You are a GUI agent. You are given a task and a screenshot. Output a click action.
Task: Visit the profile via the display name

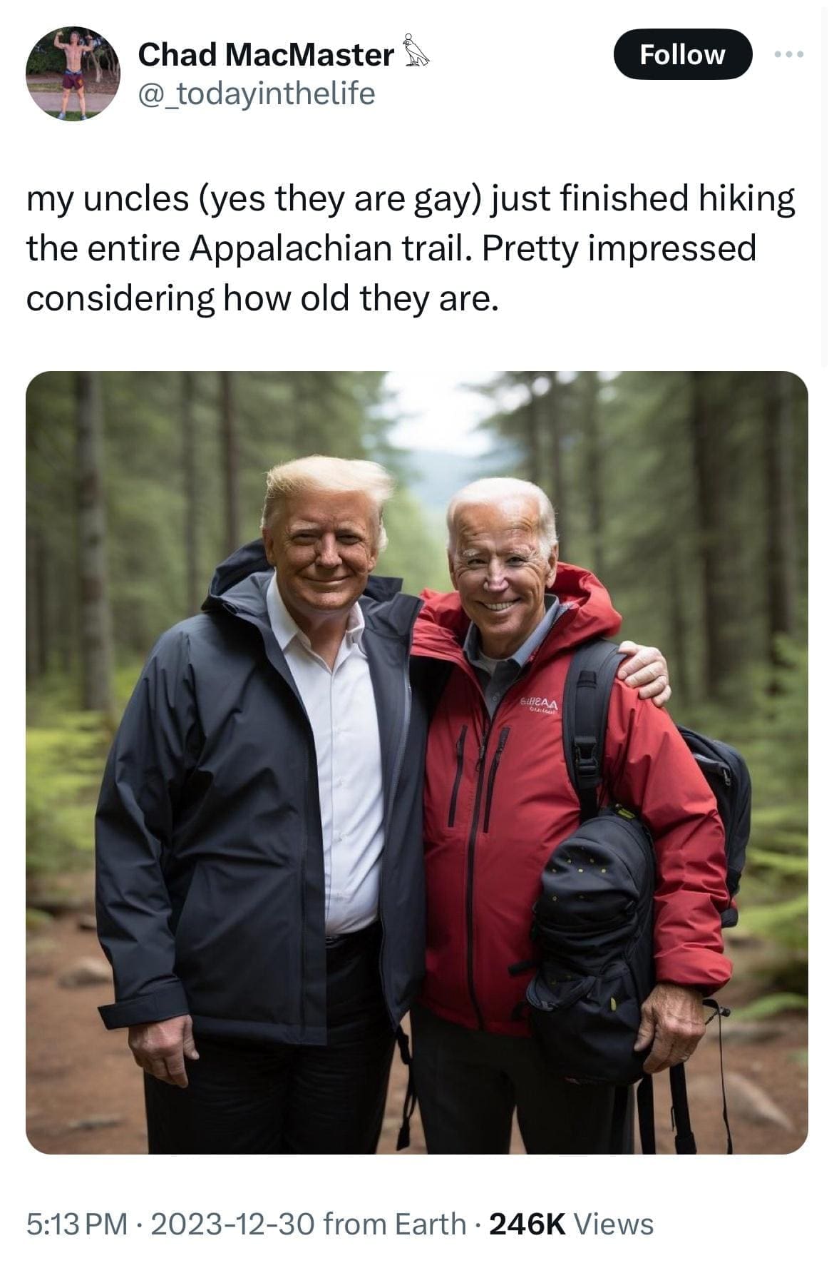(x=264, y=51)
